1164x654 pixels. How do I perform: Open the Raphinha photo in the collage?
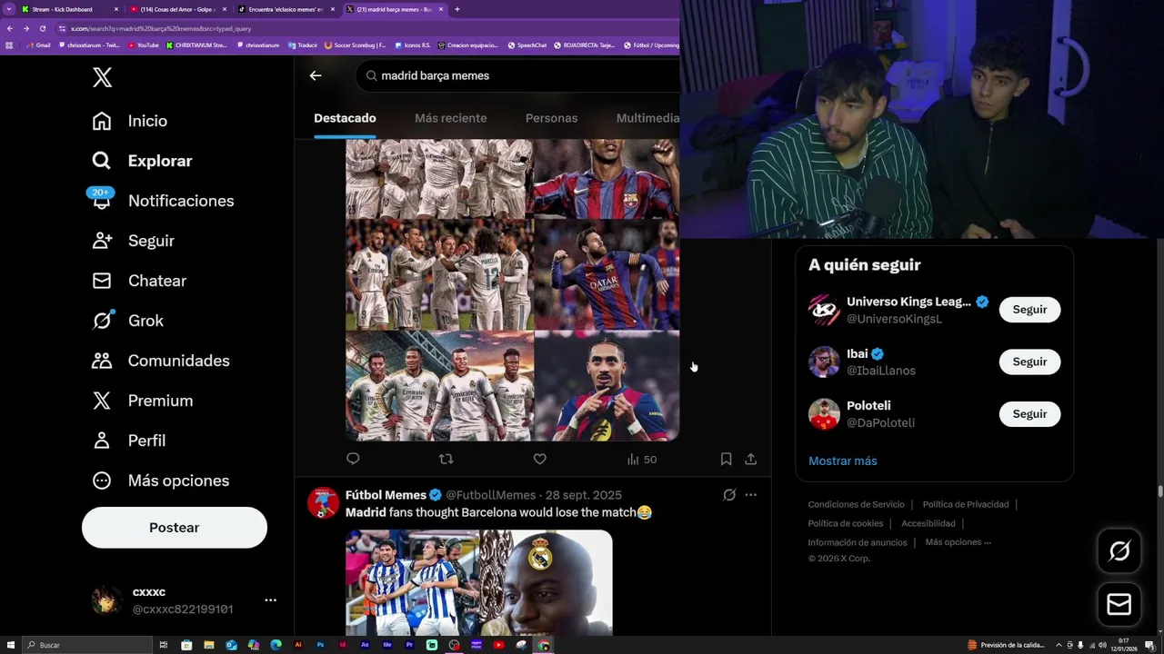click(x=607, y=386)
